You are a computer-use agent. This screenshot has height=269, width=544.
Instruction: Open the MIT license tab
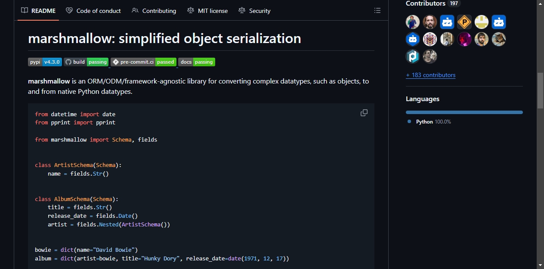pyautogui.click(x=207, y=11)
